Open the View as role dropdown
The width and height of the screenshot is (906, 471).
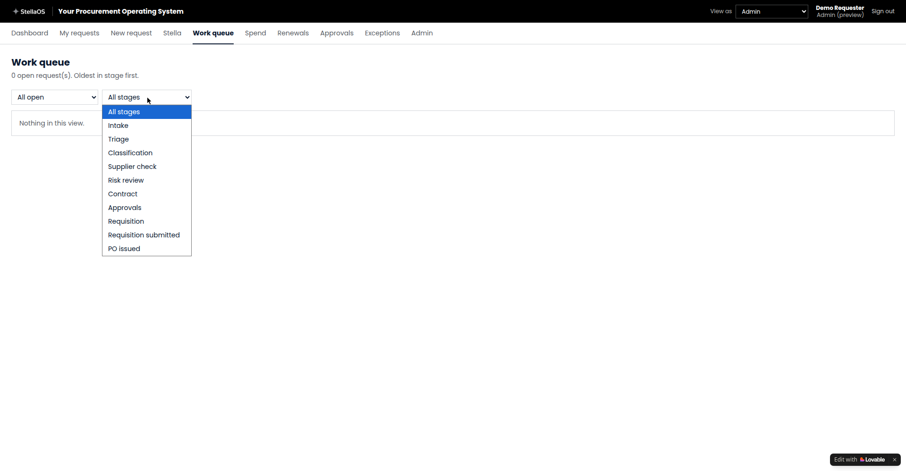771,11
